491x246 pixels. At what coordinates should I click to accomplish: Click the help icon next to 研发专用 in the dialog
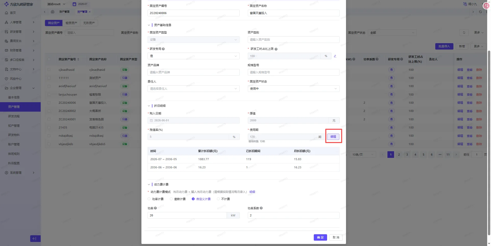pos(163,49)
